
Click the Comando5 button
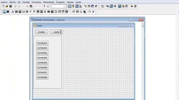pos(42,62)
